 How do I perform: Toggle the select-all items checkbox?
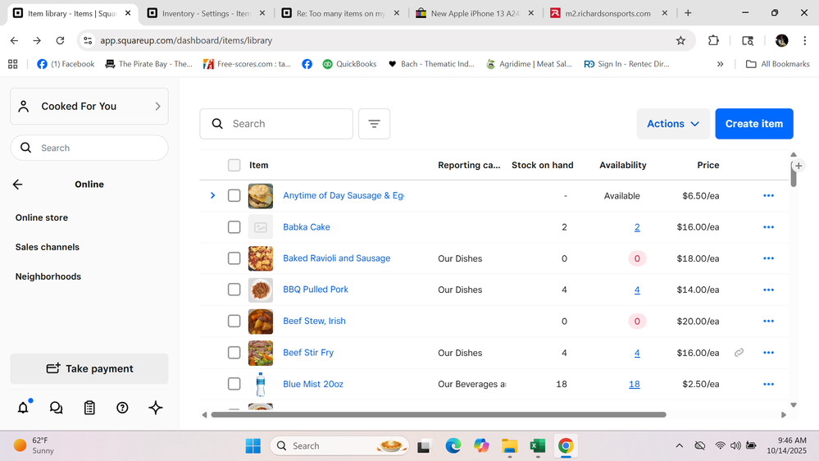[234, 166]
